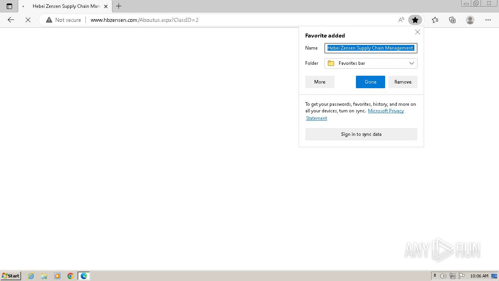Image resolution: width=499 pixels, height=281 pixels.
Task: Go back using the back arrow
Action: click(11, 20)
